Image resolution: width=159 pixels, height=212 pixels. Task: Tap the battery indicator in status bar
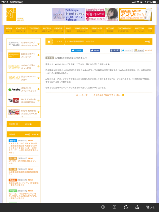(x=155, y=2)
